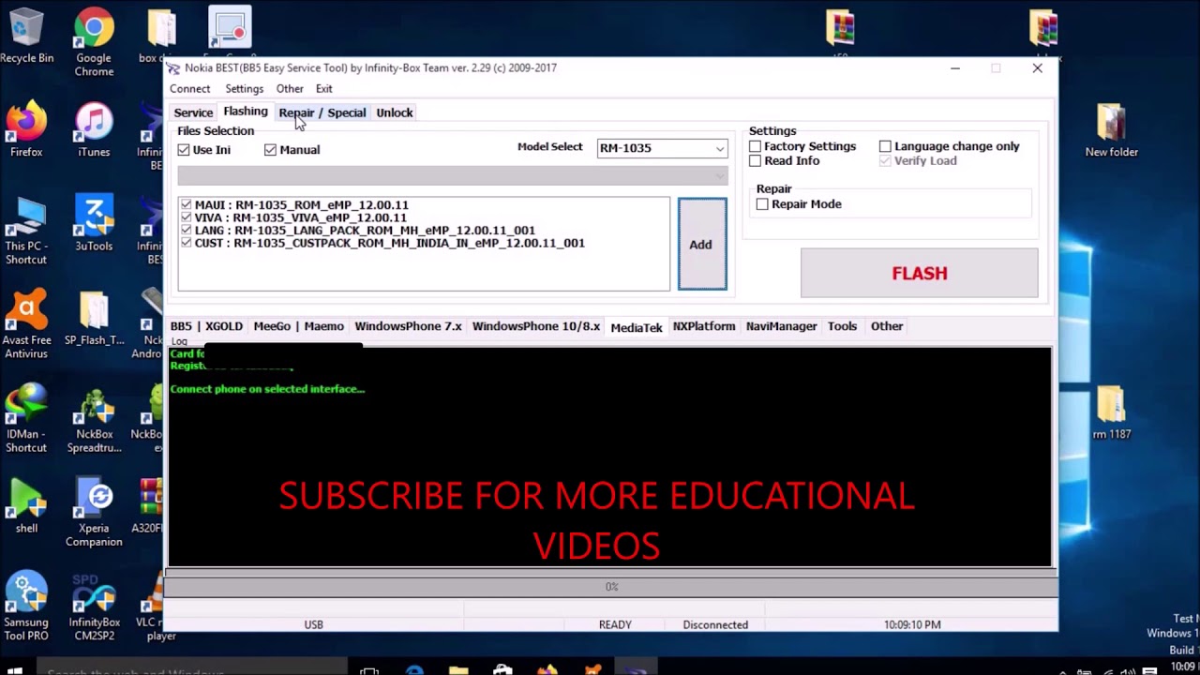Open the Samsung Tool PRO shortcut

pos(26,606)
